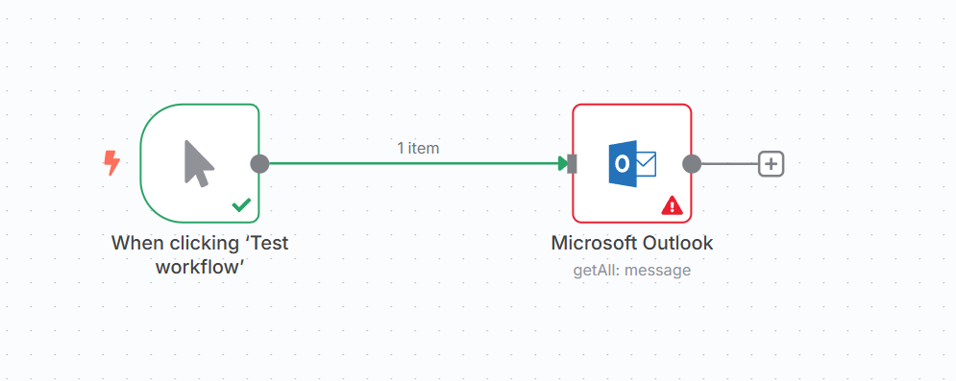Click the 'getAll: message' subtitle text
Image resolution: width=956 pixels, height=381 pixels.
(632, 271)
